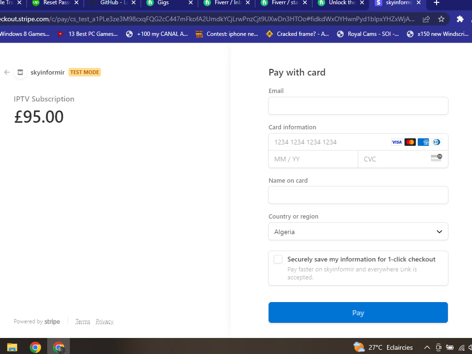Open the +100 my CANAL A... bookmark
The width and height of the screenshot is (472, 354).
[x=157, y=34]
